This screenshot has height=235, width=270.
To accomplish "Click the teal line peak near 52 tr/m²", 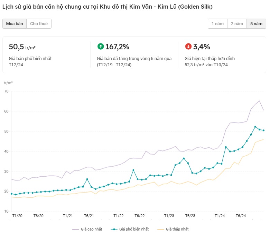I will point(255,127).
